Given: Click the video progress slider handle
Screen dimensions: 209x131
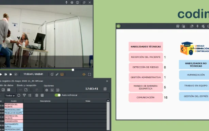Looking at the screenshot, I should (x=73, y=70).
